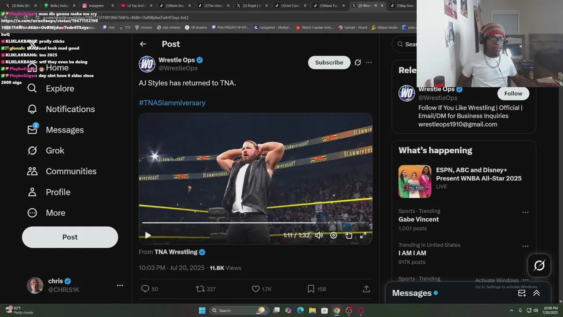
Task: Open the tweet's three-dot options menu
Action: click(x=369, y=63)
